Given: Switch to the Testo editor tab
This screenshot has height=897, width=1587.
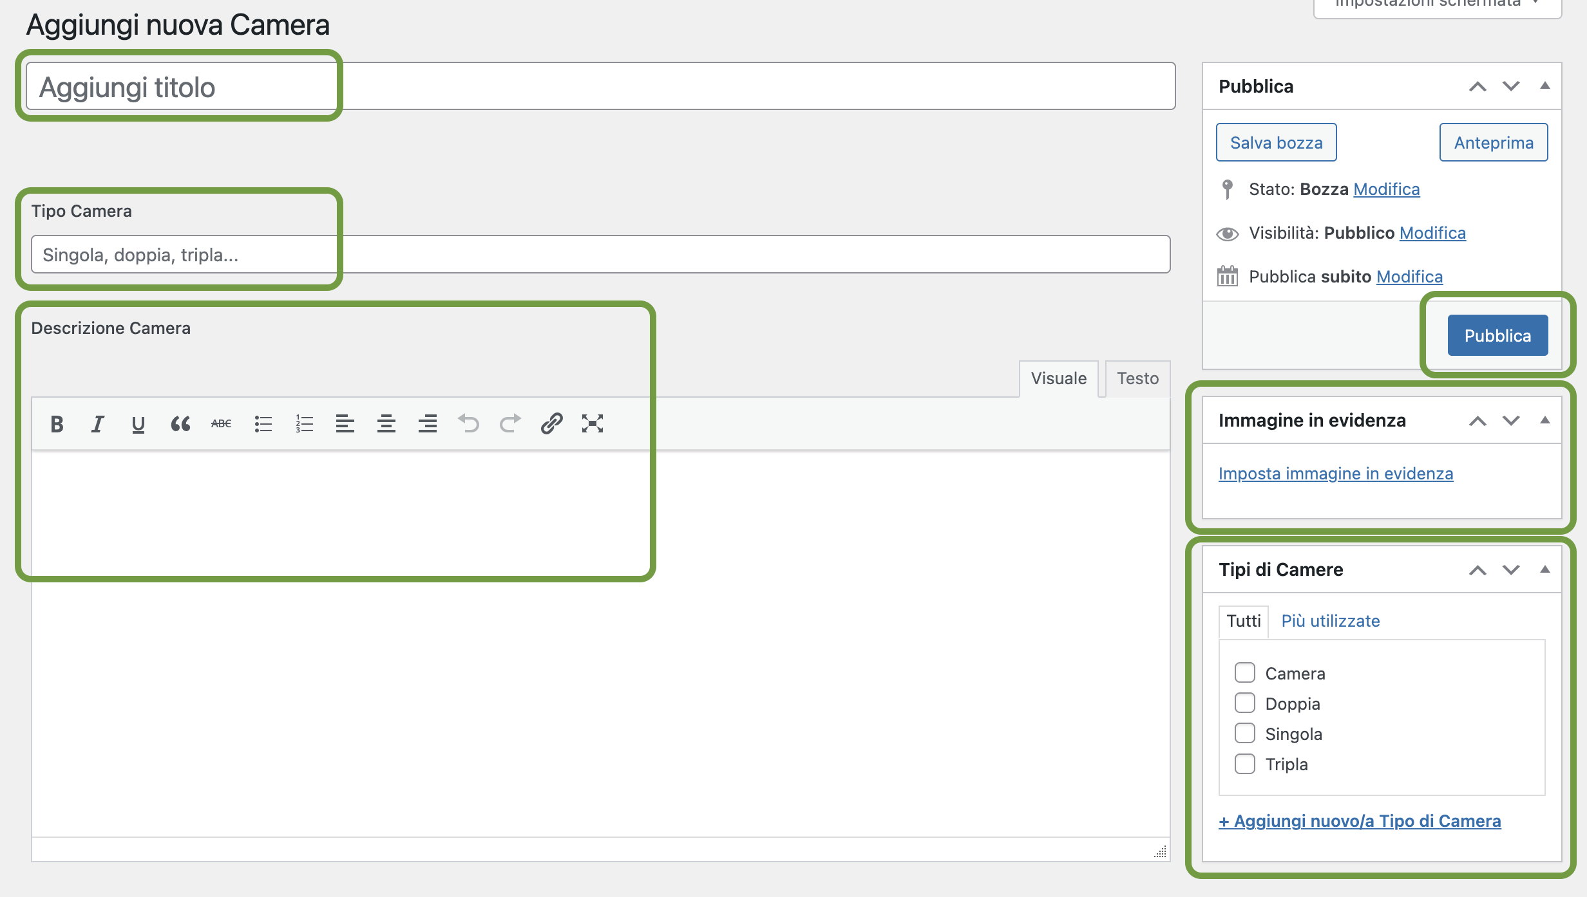Looking at the screenshot, I should click(1138, 378).
